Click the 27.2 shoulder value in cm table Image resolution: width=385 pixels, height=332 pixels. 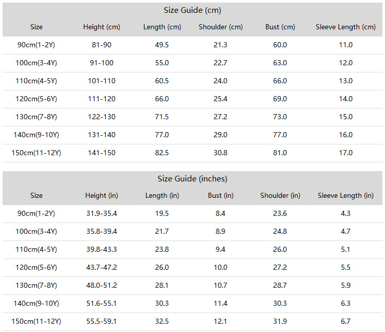(x=220, y=117)
